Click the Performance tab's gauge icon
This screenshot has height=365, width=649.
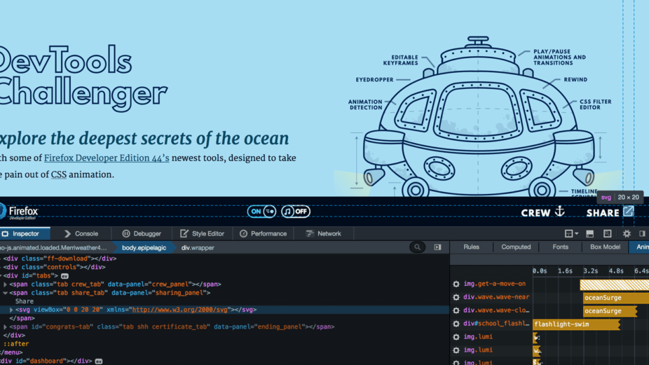[243, 234]
